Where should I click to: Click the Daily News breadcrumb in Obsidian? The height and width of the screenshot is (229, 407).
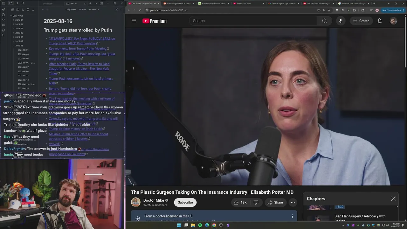[x=71, y=10]
